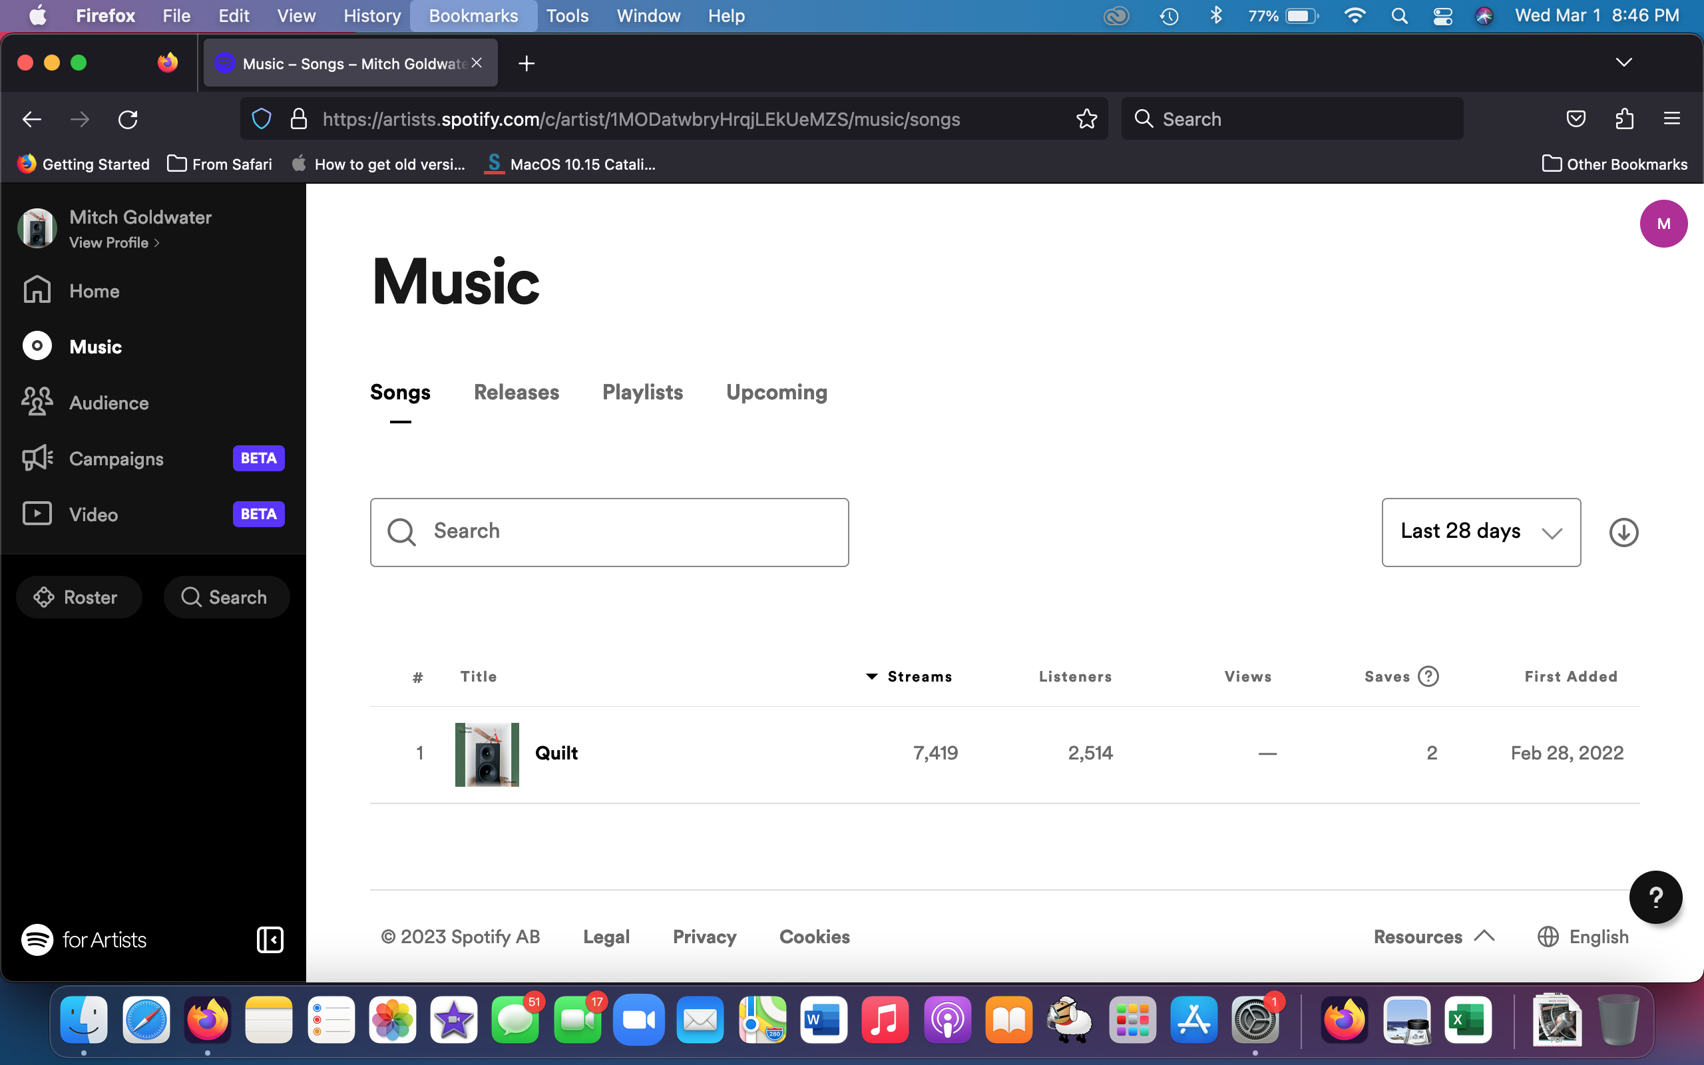Expand the Last 28 days dropdown

pos(1481,532)
